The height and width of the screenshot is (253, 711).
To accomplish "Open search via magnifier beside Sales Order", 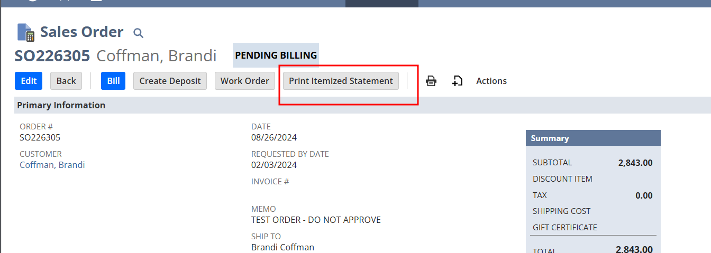I will pos(138,33).
